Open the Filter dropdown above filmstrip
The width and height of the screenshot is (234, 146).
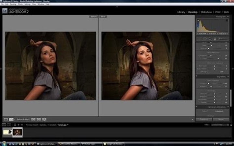tap(220, 125)
